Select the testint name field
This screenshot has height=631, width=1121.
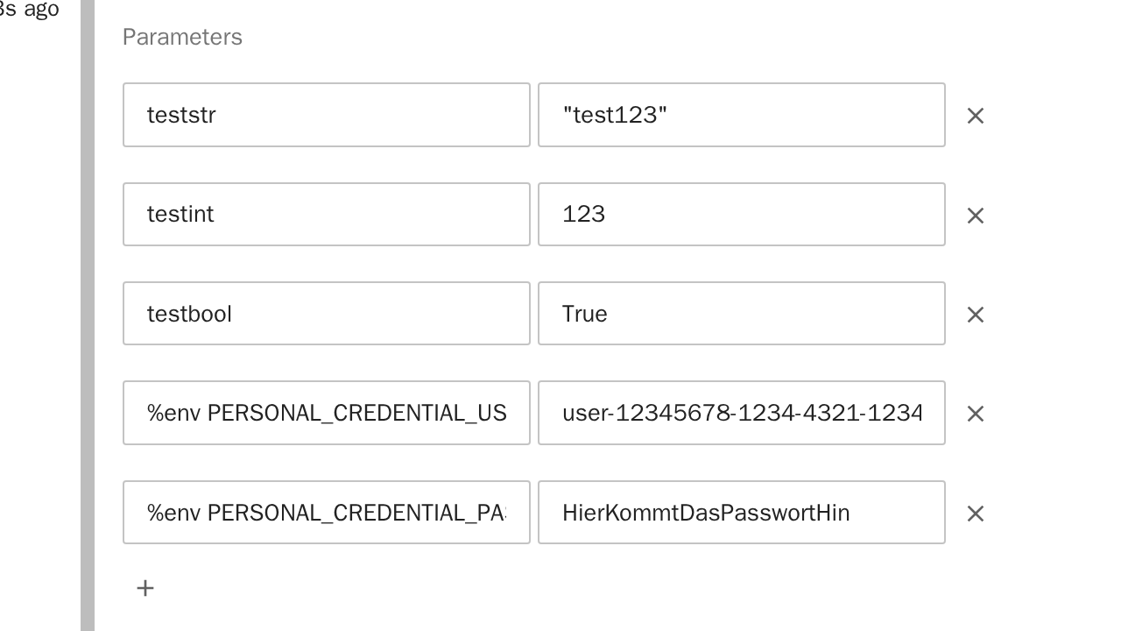326,215
